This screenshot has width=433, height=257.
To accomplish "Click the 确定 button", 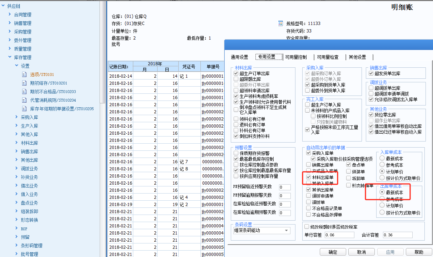I will [x=333, y=252].
